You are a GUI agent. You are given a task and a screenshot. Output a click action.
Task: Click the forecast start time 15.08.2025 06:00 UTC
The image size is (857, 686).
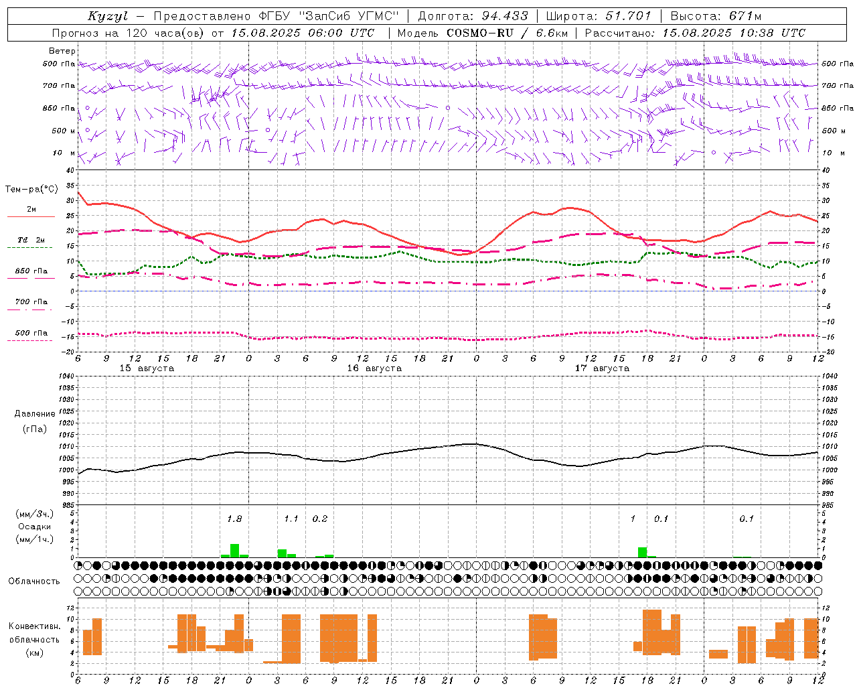tap(303, 33)
